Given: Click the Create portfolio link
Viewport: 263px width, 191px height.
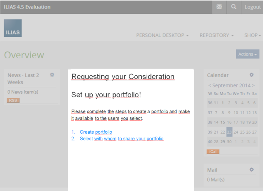Looking at the screenshot, I should tap(96, 132).
